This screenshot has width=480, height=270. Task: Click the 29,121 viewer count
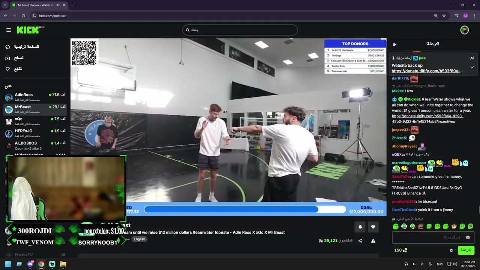[x=331, y=241]
